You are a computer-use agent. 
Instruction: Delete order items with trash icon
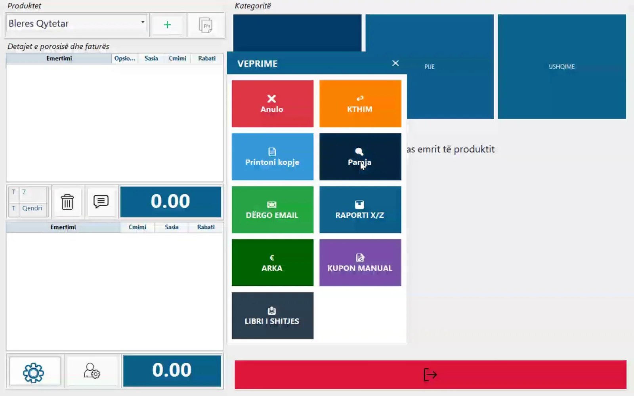tap(67, 202)
